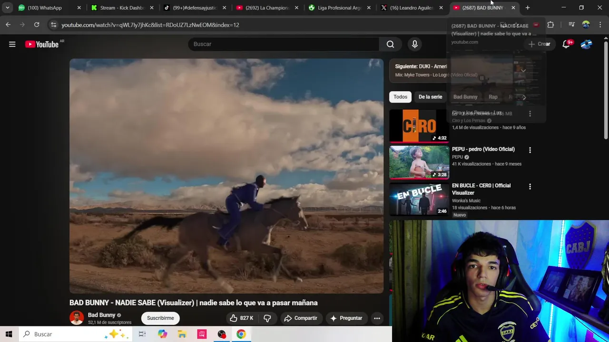Open Bad Bunny channel name link
The width and height of the screenshot is (609, 342).
[x=101, y=315]
